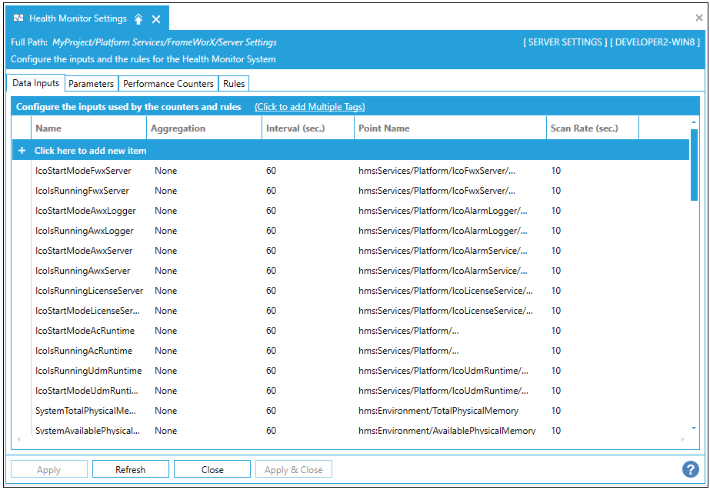Switch to the Parameters tab

91,84
